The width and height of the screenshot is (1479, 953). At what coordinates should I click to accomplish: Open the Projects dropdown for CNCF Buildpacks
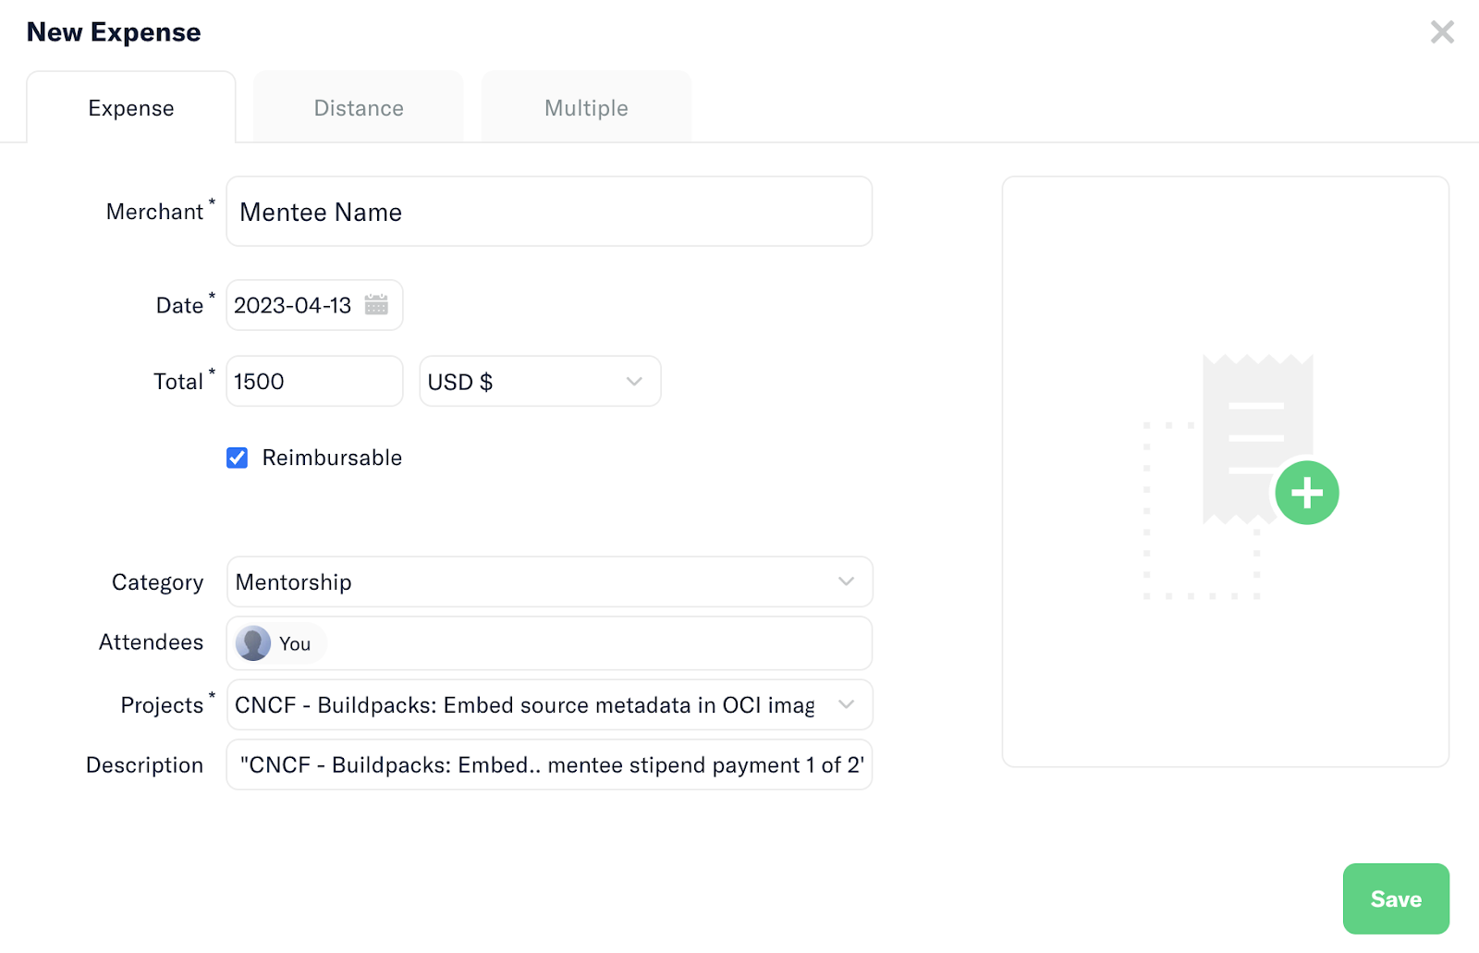pos(549,705)
